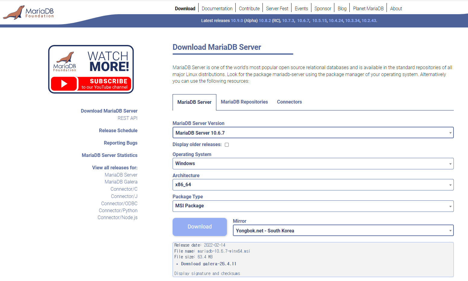Open the Blog navigation link
Viewport: 468px width, 281px height.
(x=342, y=8)
